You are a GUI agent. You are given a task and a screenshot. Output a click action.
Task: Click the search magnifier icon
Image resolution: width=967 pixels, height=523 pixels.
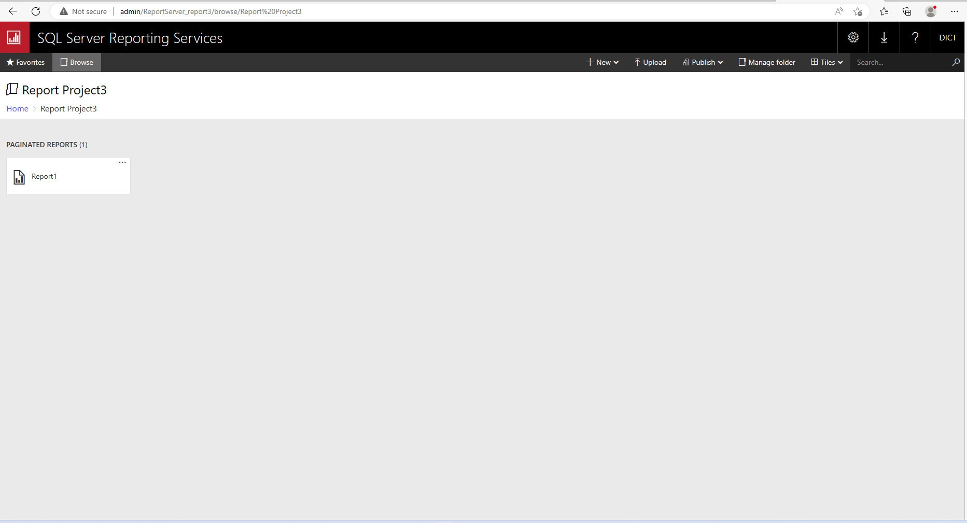pos(956,62)
